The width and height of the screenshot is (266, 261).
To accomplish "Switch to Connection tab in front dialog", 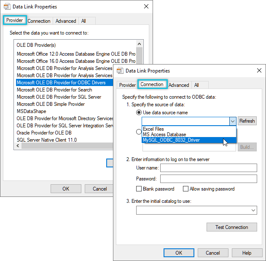I will [152, 84].
